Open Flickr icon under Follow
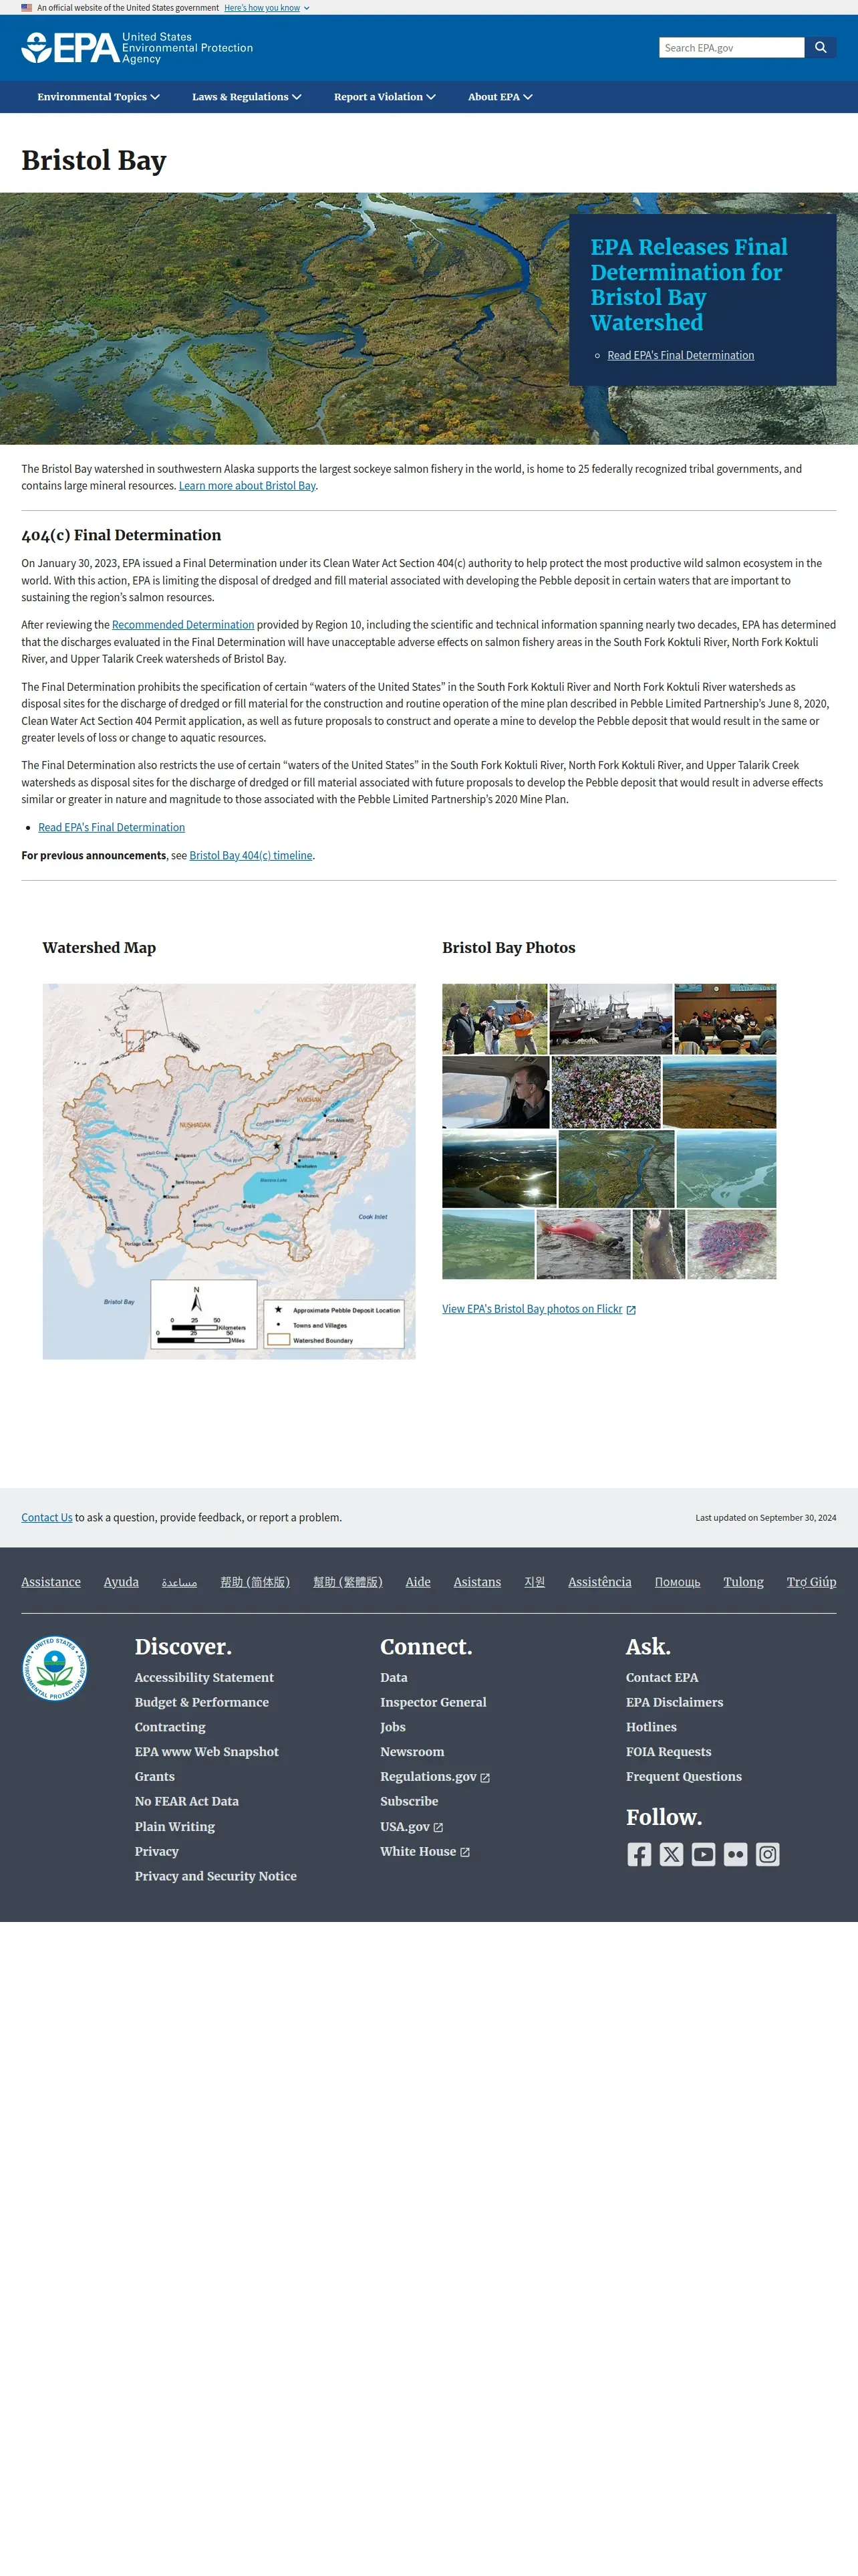This screenshot has height=2576, width=858. 735,1854
